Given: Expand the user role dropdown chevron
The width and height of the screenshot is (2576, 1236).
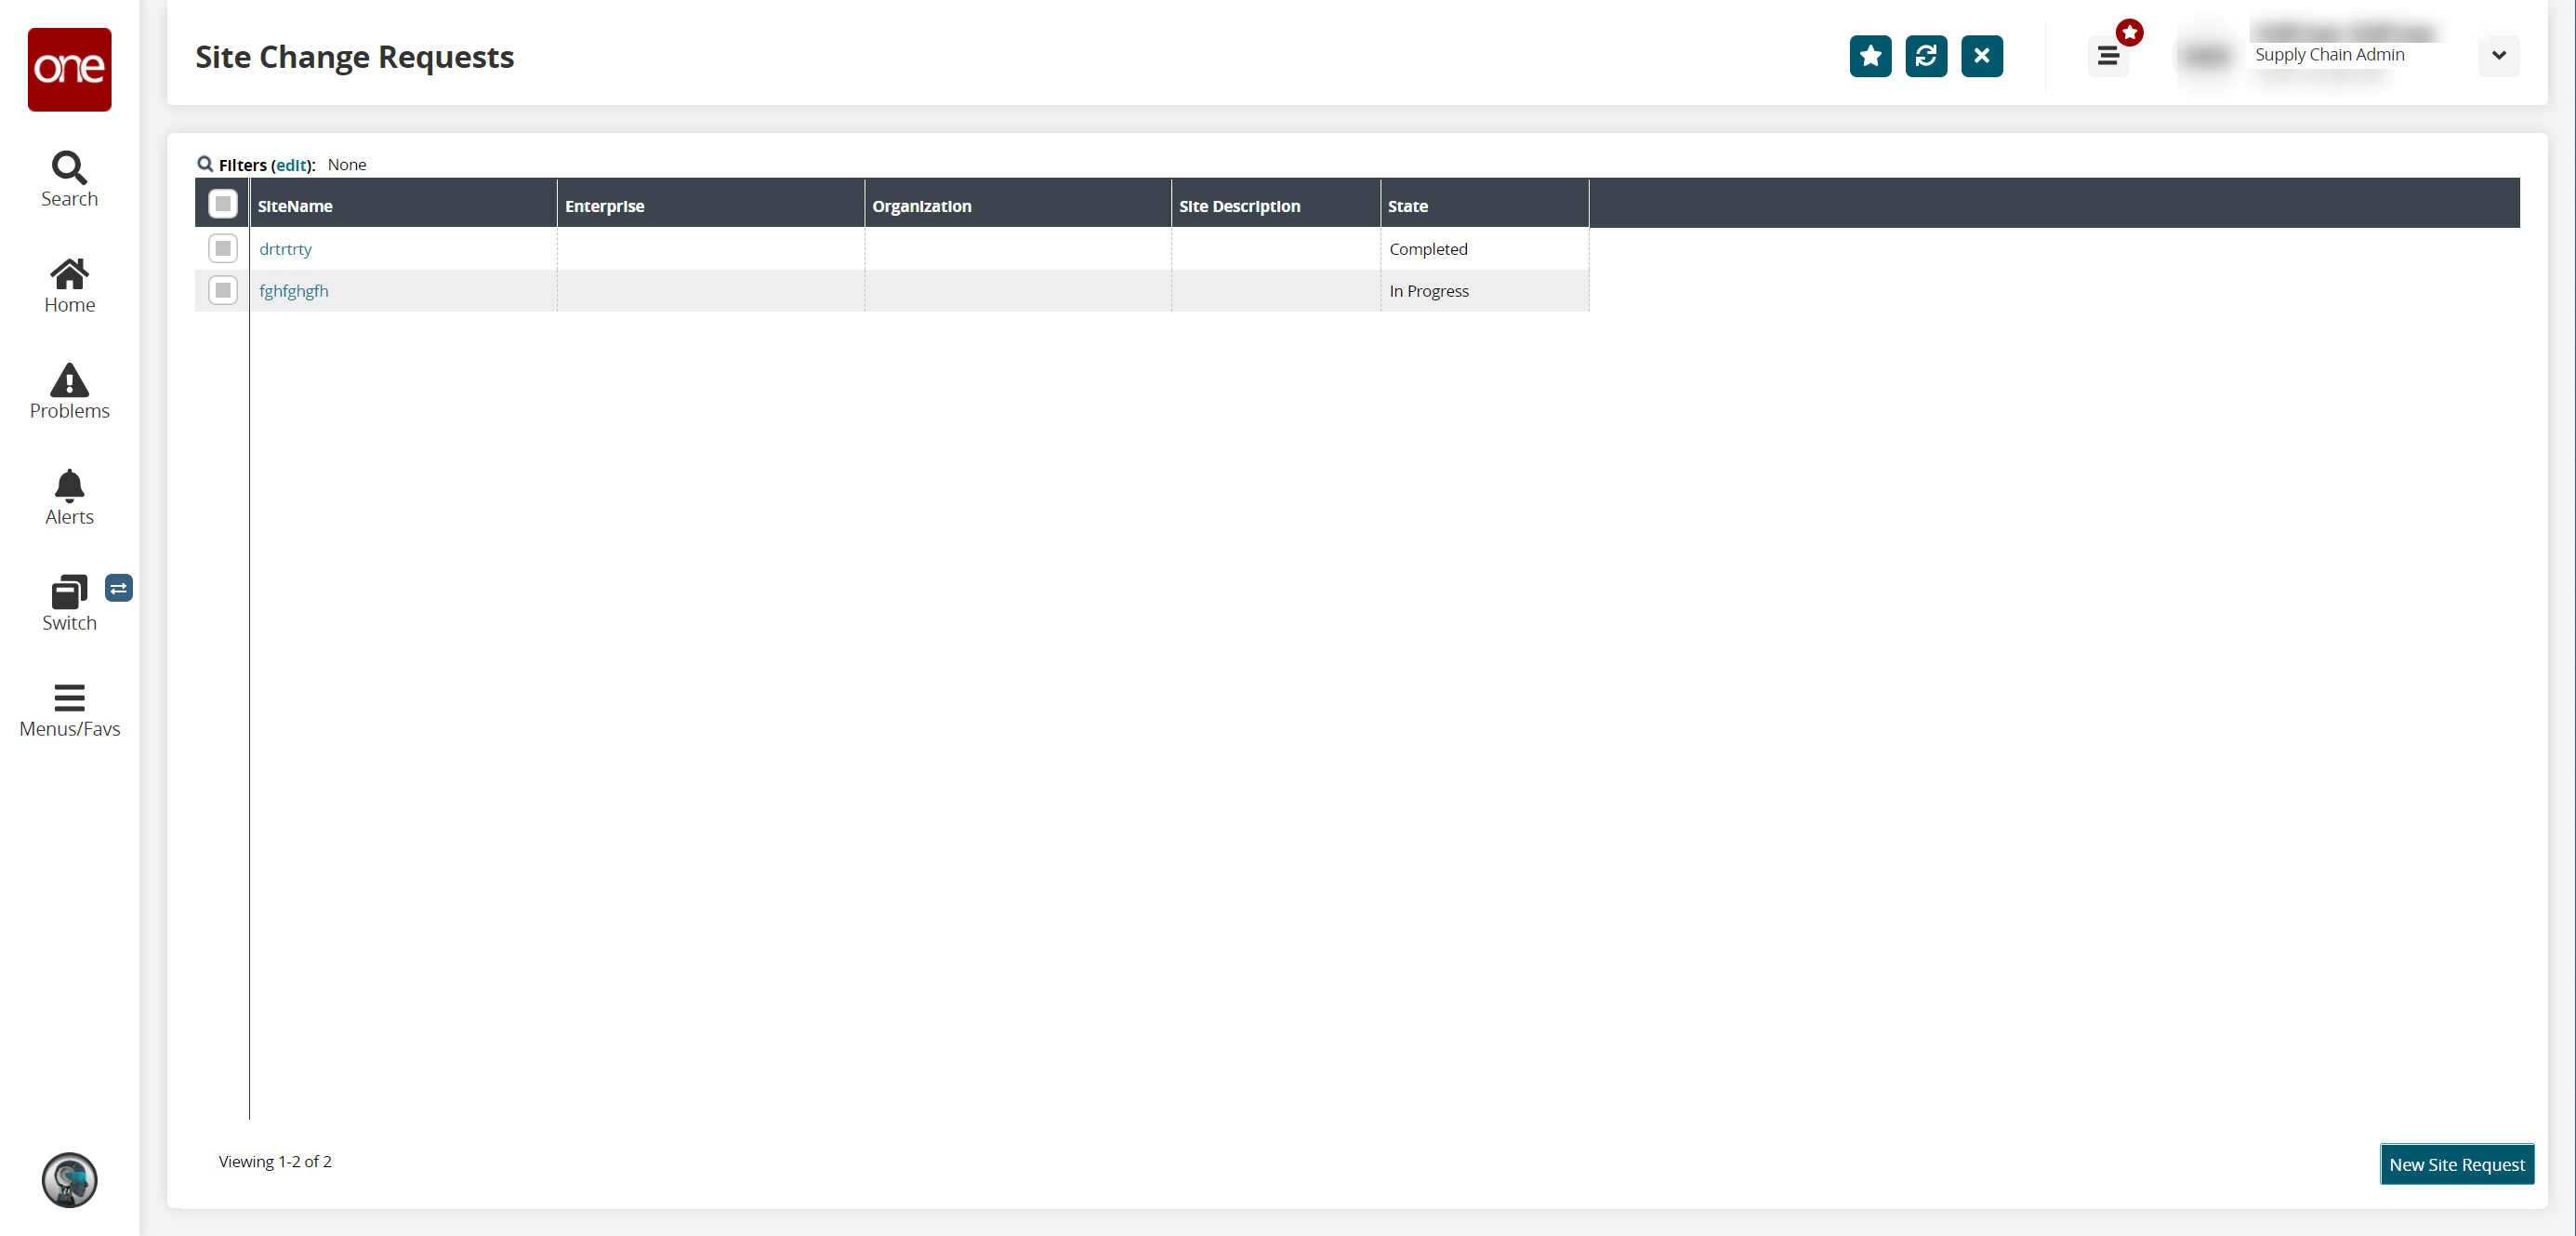Looking at the screenshot, I should coord(2498,56).
